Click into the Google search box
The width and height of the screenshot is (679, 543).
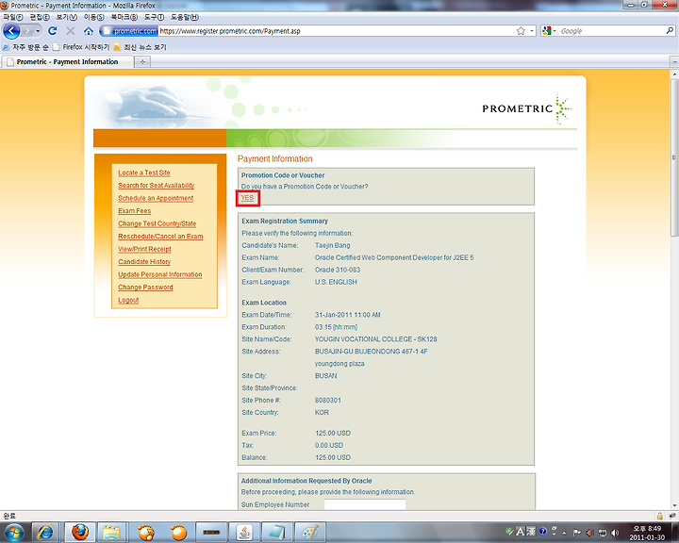(611, 31)
